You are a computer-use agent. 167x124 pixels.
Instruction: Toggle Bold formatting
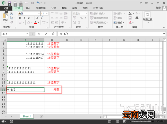[x=20, y=18]
